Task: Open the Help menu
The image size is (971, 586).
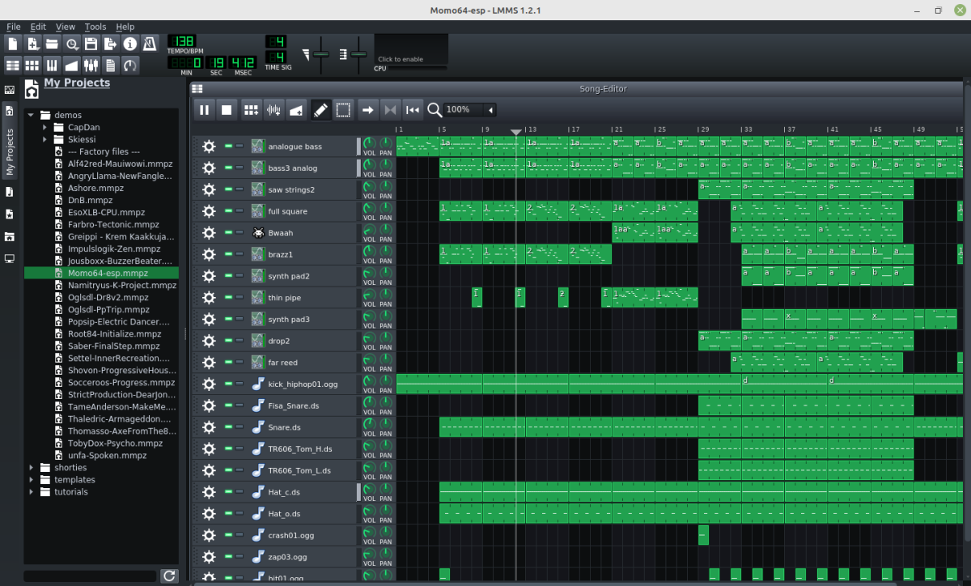Action: pyautogui.click(x=125, y=27)
